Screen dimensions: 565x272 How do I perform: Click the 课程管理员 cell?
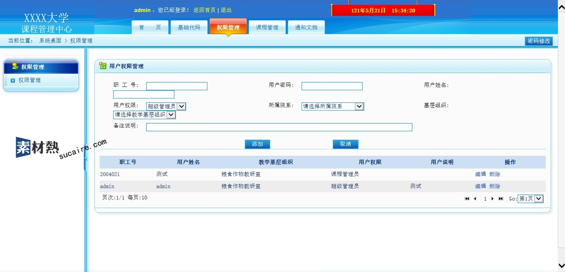(x=345, y=174)
